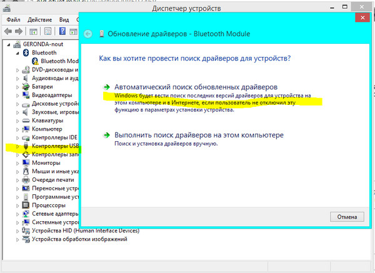Click the Клавиатуры keyboard icon
Viewport: 375px width, 273px height.
click(x=26, y=121)
